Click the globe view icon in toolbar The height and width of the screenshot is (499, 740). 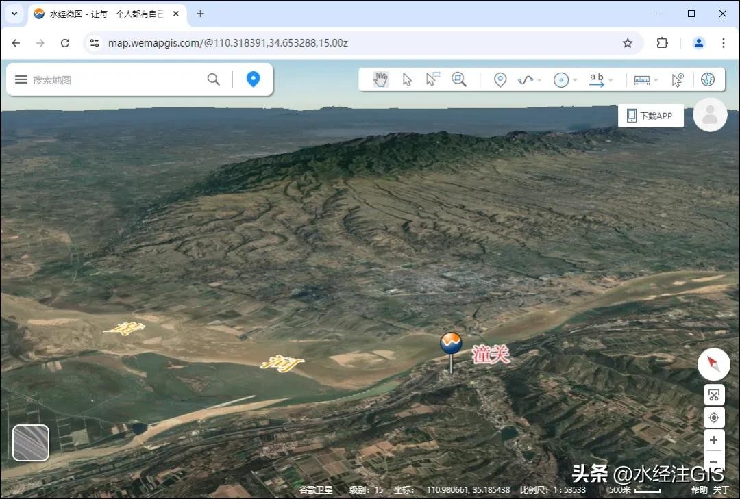pos(708,79)
